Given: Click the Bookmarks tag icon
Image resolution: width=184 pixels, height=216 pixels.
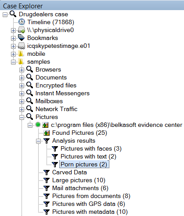Looking at the screenshot, I should [22, 38].
